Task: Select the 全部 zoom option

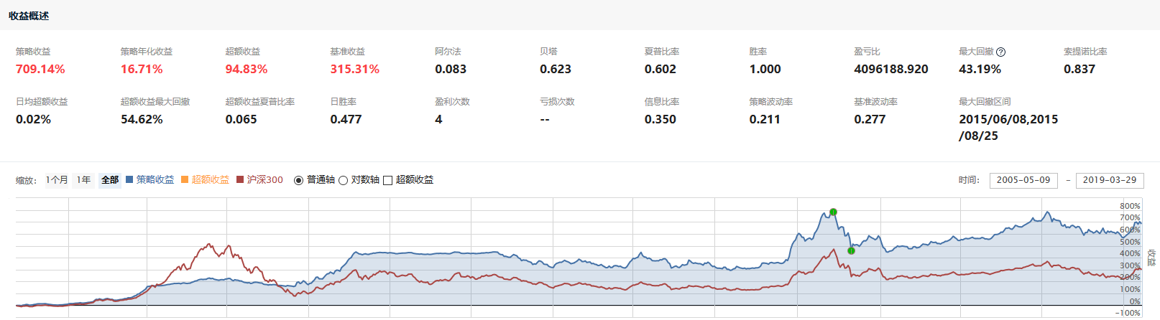Action: pos(110,180)
